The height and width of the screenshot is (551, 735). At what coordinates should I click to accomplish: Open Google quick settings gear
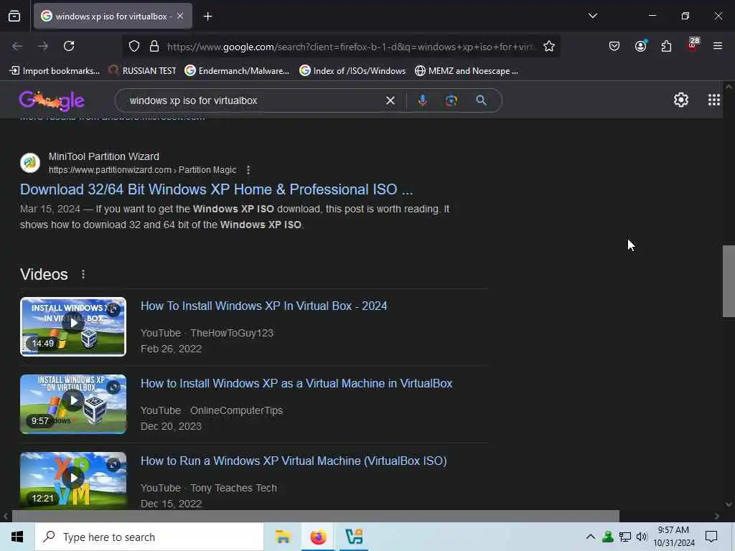pos(680,100)
